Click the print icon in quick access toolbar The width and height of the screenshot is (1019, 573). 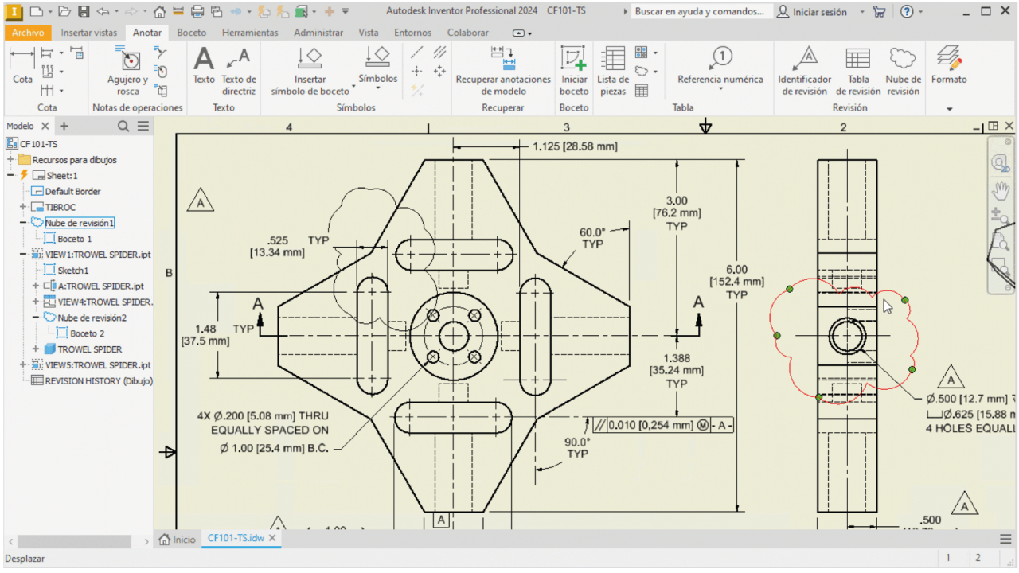click(197, 12)
